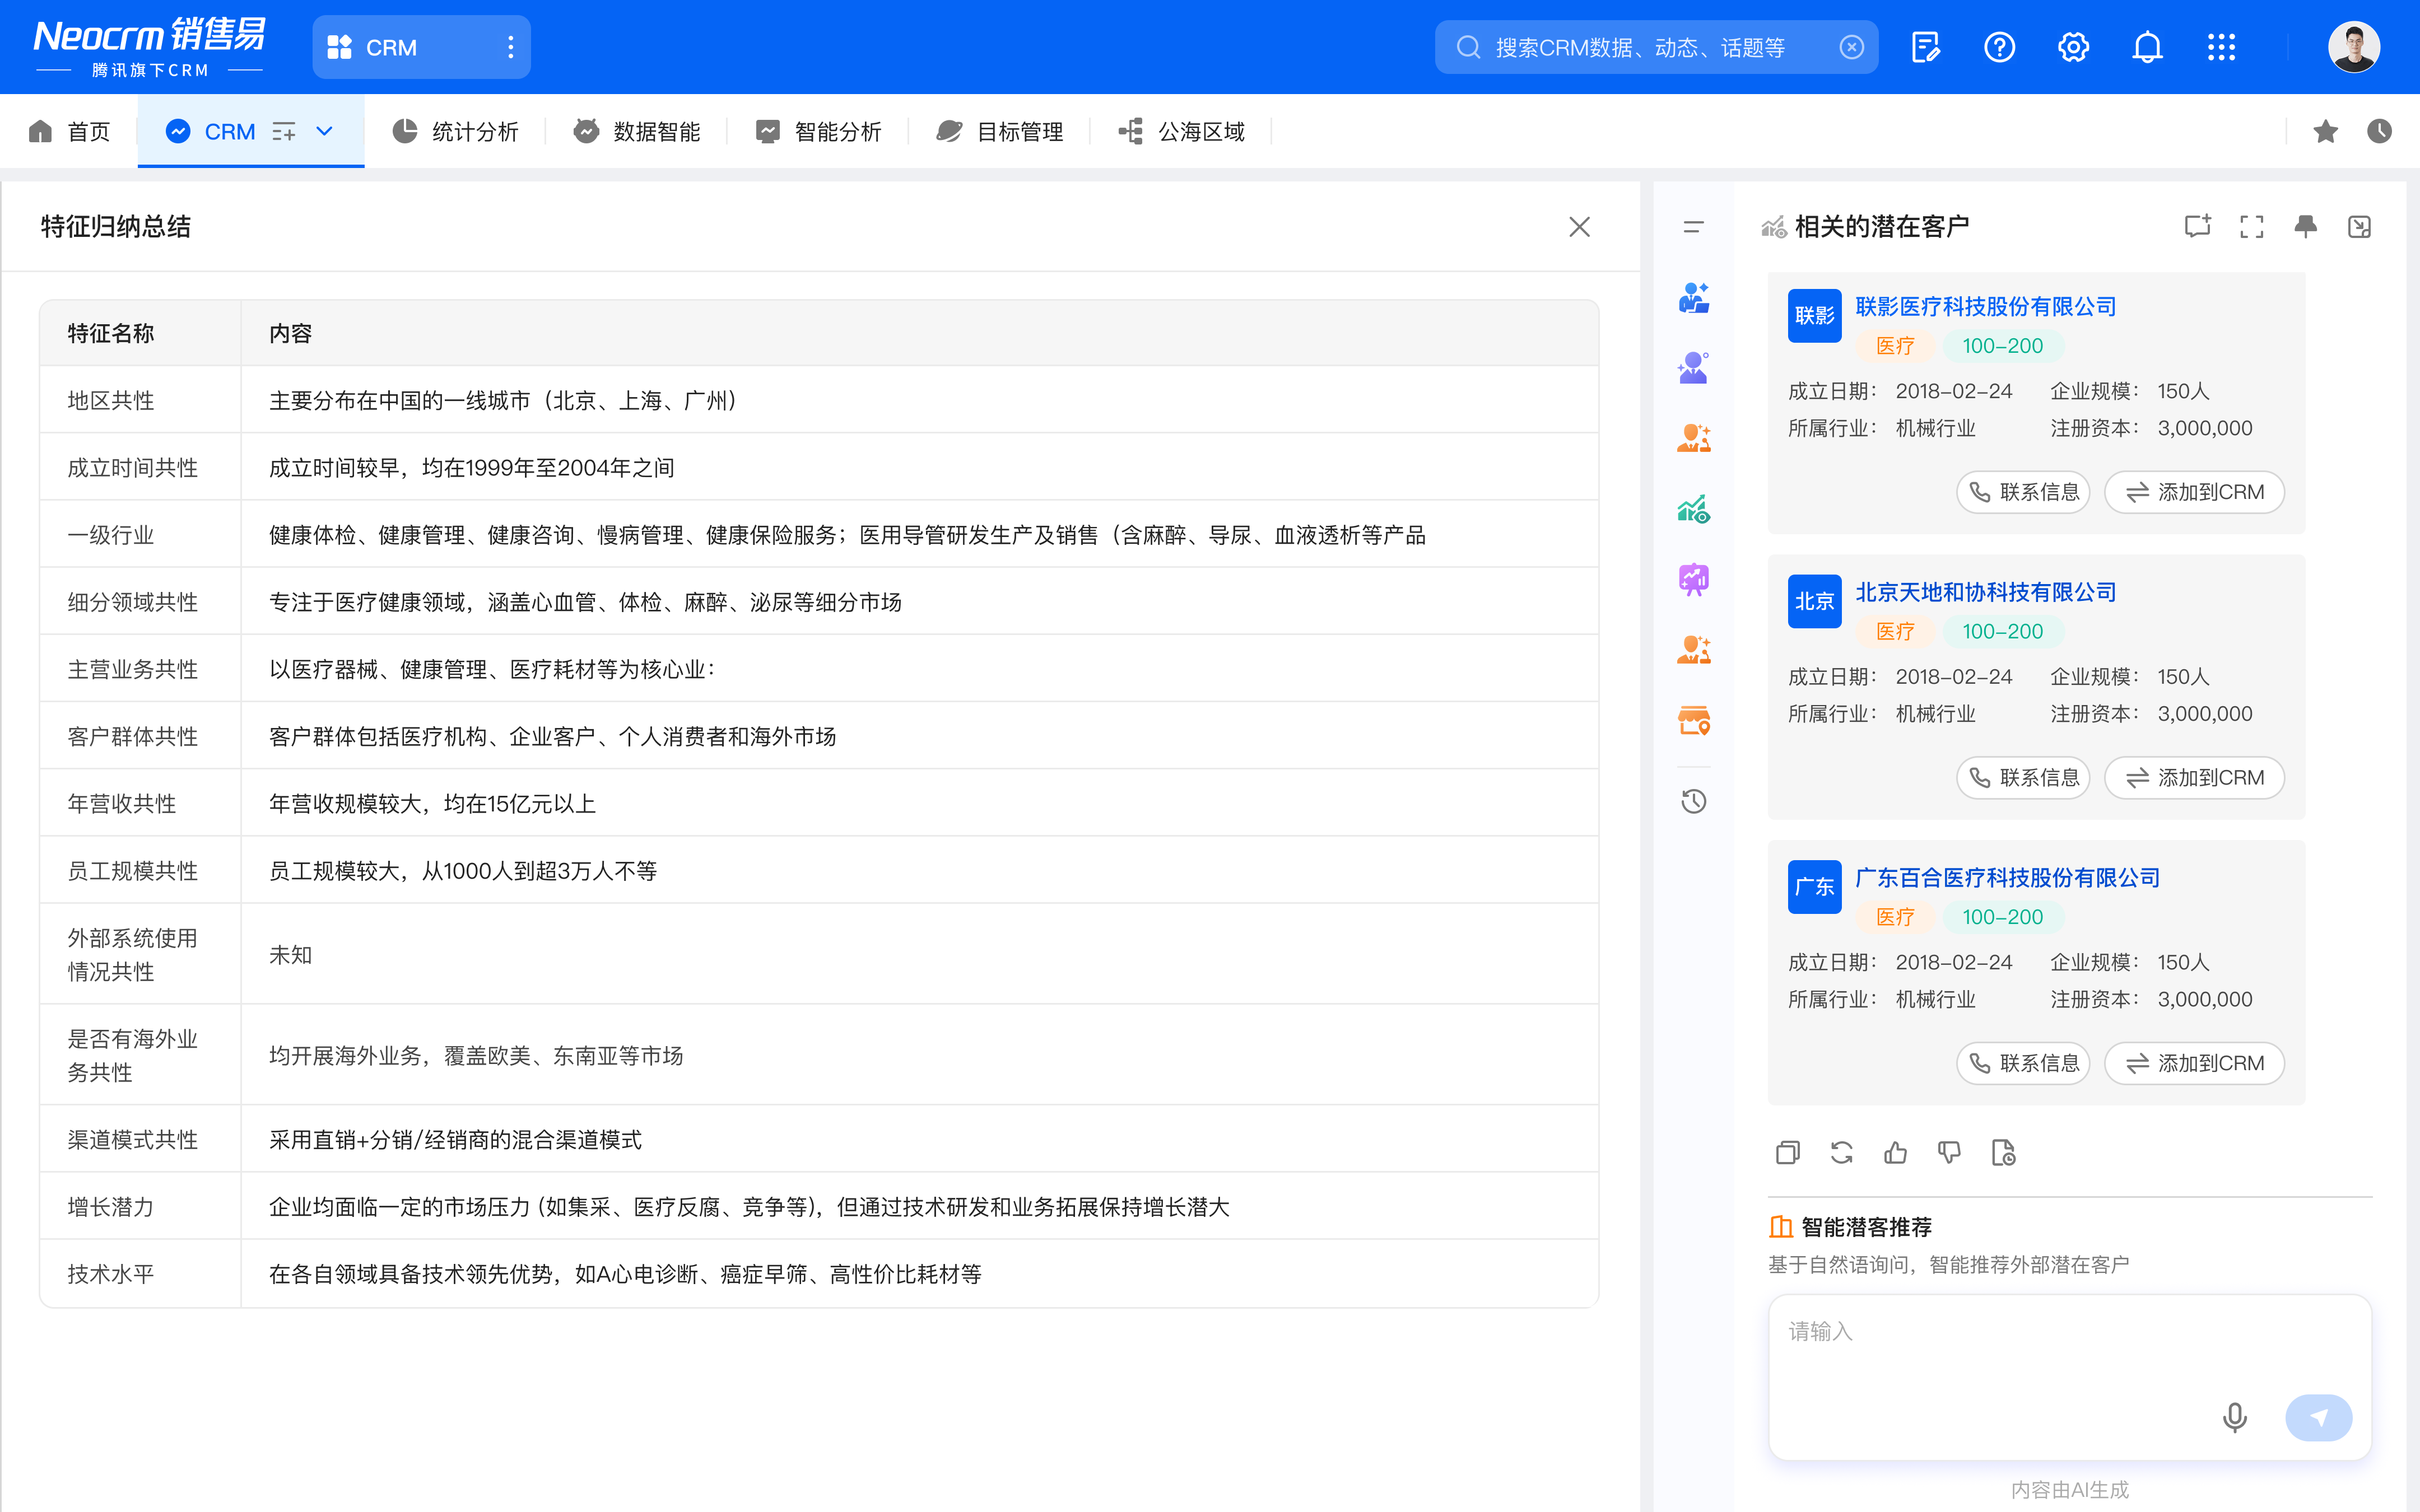
Task: Collapse the assistant sidebar menu lines icon
Action: coord(1693,227)
